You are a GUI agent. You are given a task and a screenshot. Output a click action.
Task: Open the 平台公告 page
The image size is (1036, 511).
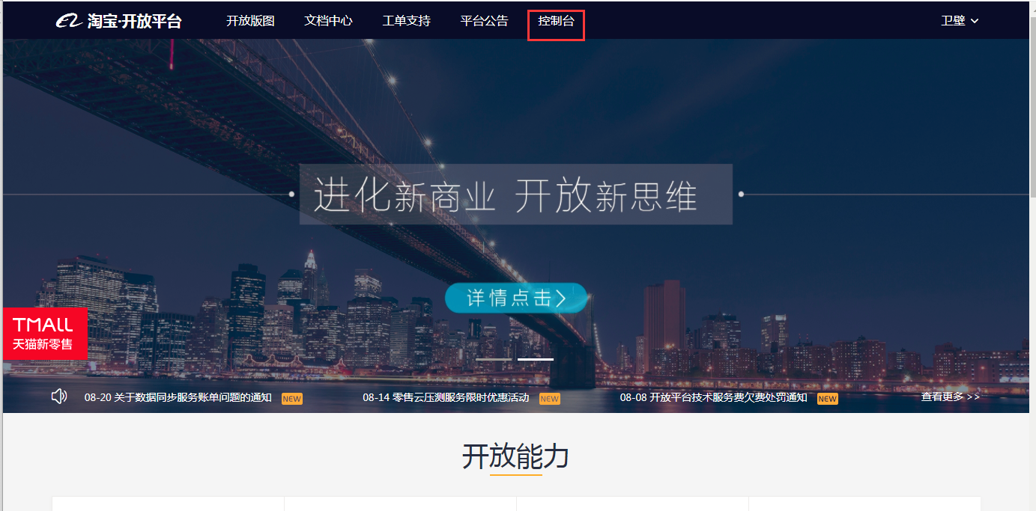click(484, 21)
